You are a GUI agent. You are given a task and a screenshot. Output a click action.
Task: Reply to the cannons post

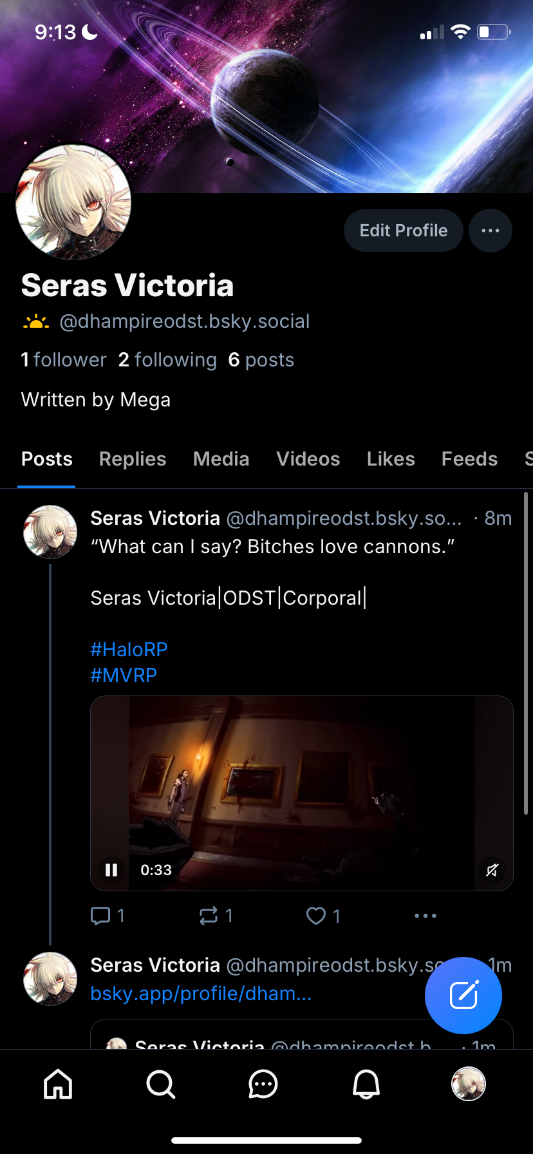pyautogui.click(x=101, y=916)
